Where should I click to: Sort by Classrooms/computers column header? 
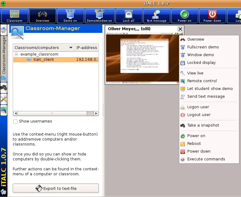coord(44,48)
